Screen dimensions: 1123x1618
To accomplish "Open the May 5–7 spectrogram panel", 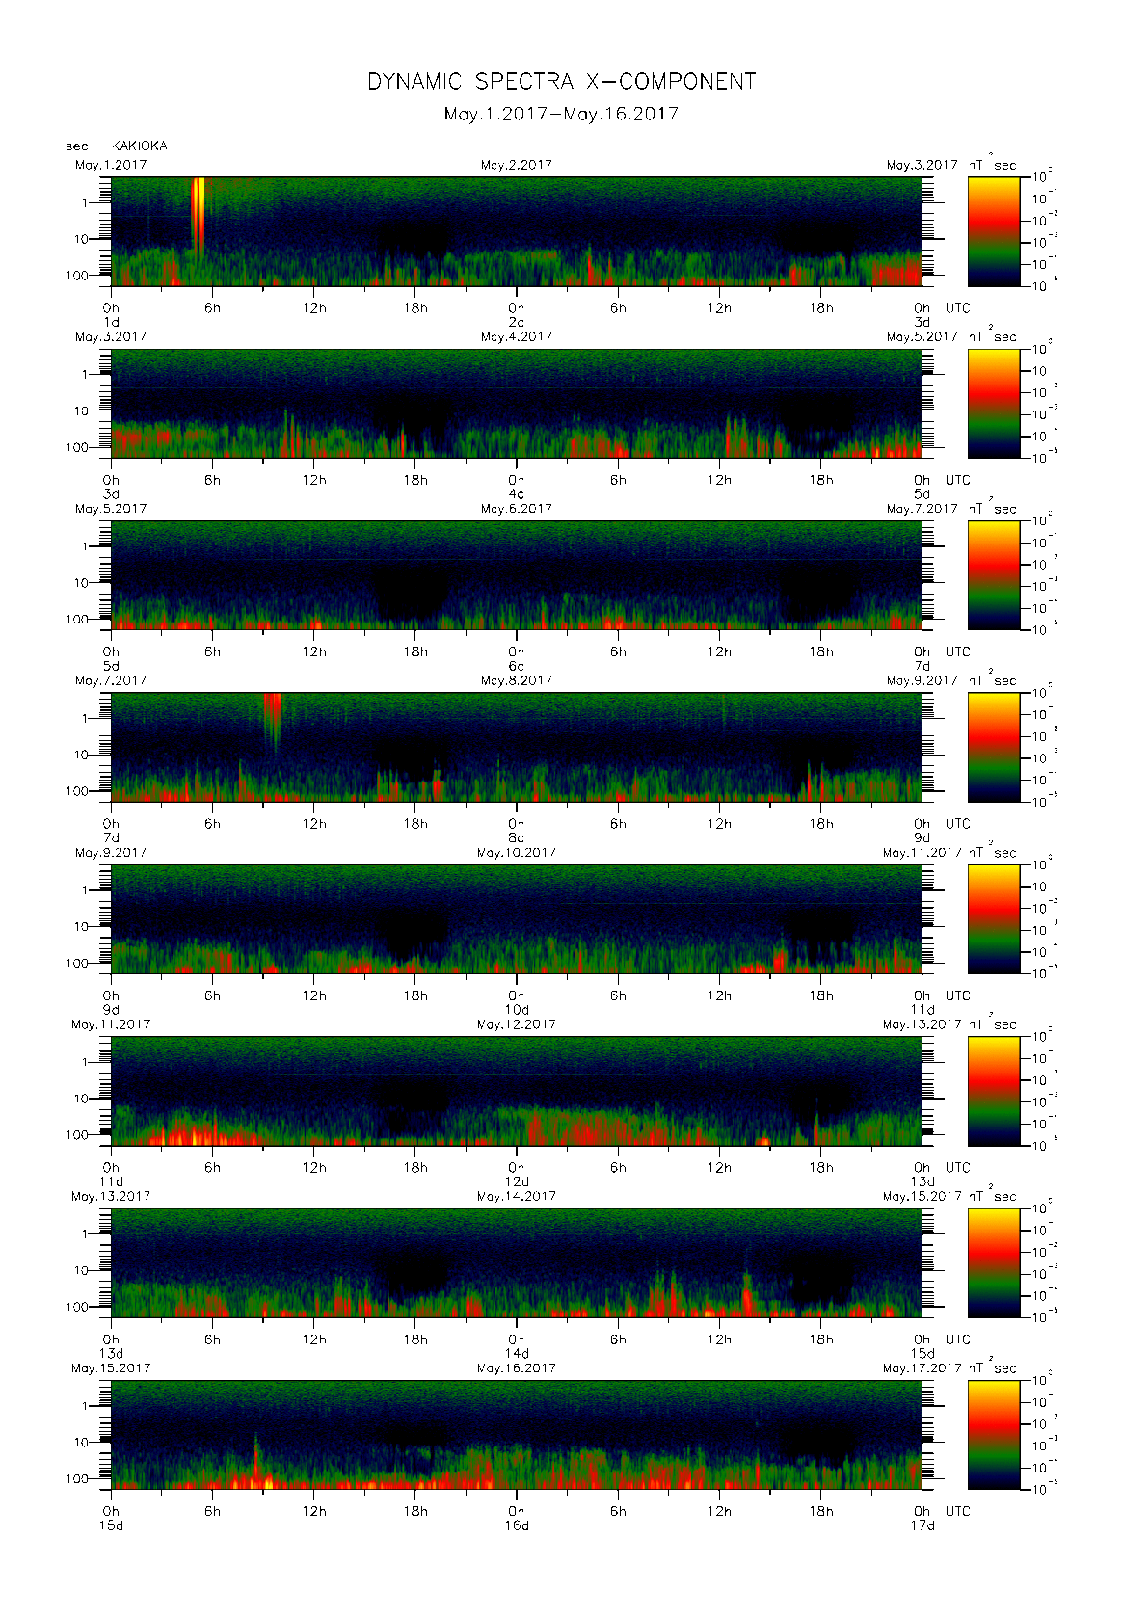I will [x=517, y=575].
